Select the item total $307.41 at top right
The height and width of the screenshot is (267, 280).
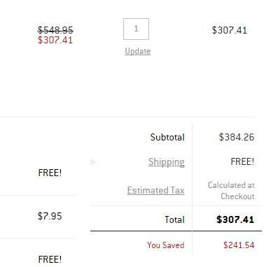coord(230,30)
